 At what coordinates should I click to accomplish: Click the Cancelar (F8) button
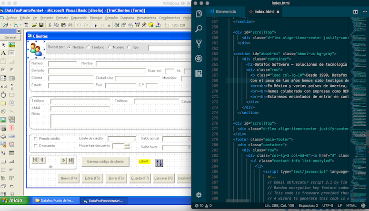coord(164,178)
